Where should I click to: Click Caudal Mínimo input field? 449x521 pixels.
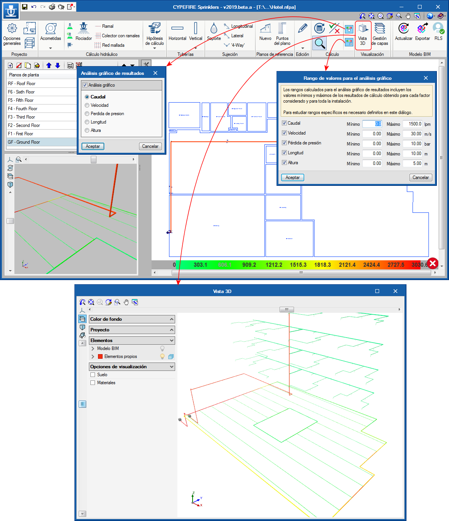[372, 124]
